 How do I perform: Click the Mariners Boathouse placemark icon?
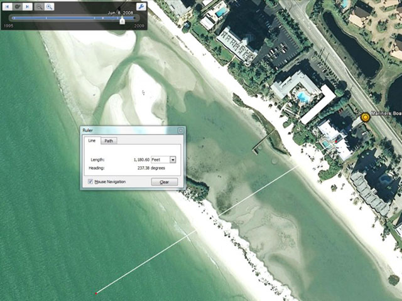(x=366, y=117)
